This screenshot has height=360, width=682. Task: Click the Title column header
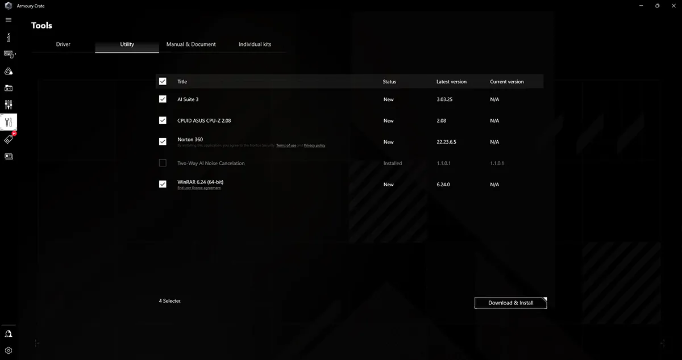pos(182,82)
